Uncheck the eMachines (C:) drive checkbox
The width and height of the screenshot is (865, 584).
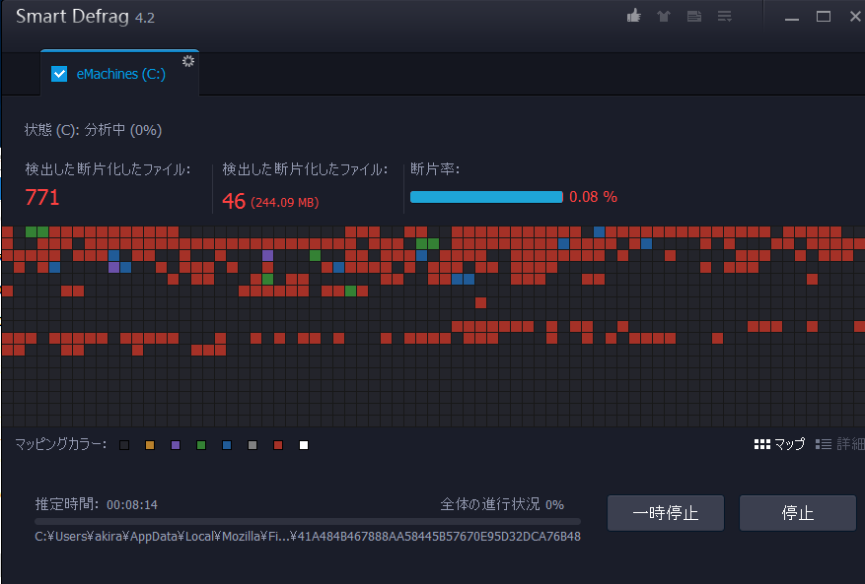point(58,73)
